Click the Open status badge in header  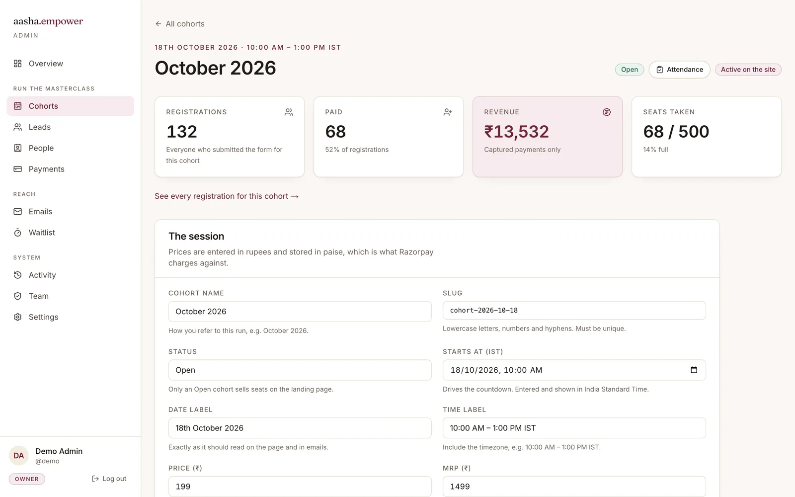pos(630,70)
